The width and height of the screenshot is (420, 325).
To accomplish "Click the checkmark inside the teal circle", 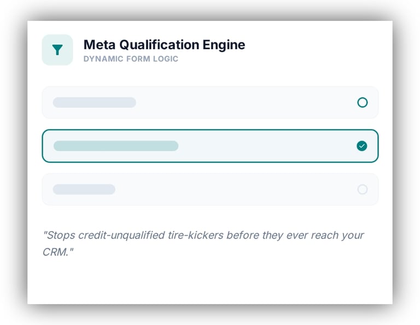I will click(x=361, y=146).
